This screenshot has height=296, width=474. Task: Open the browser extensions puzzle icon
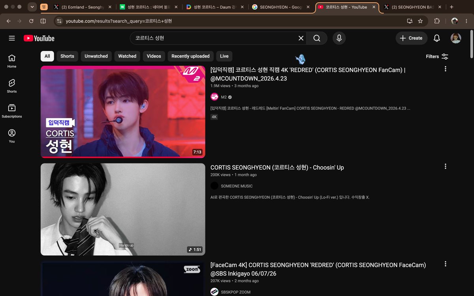tap(437, 21)
